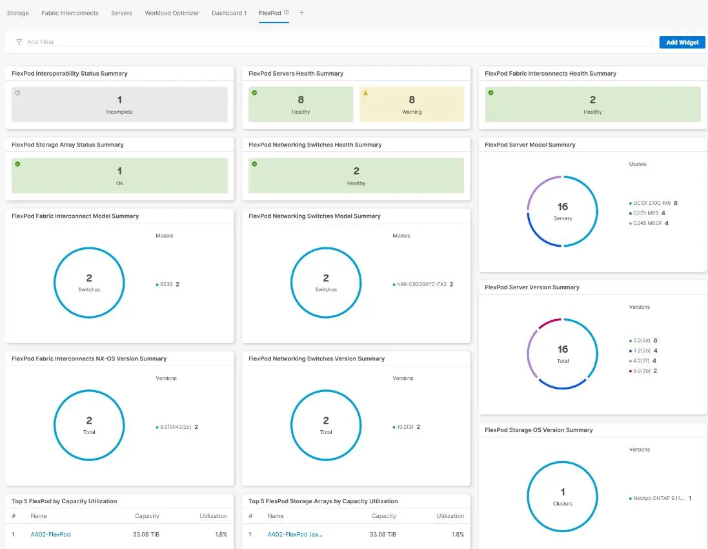Click green check icon on Storage Array Ok tile
The image size is (708, 549).
point(17,164)
